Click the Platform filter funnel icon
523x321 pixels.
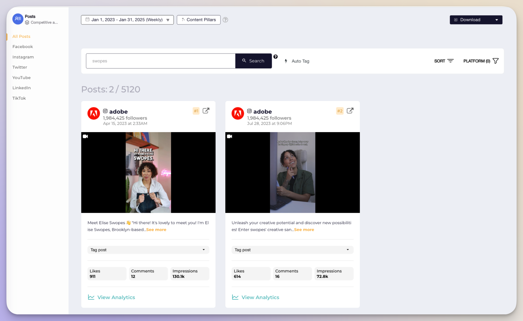(x=495, y=61)
